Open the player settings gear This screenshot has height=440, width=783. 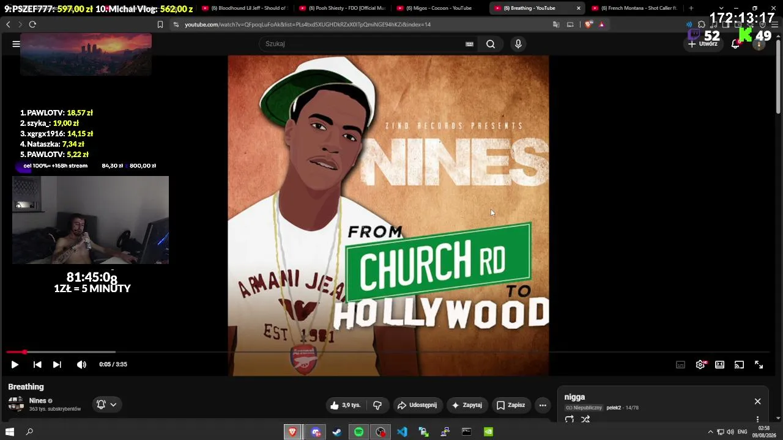click(700, 364)
